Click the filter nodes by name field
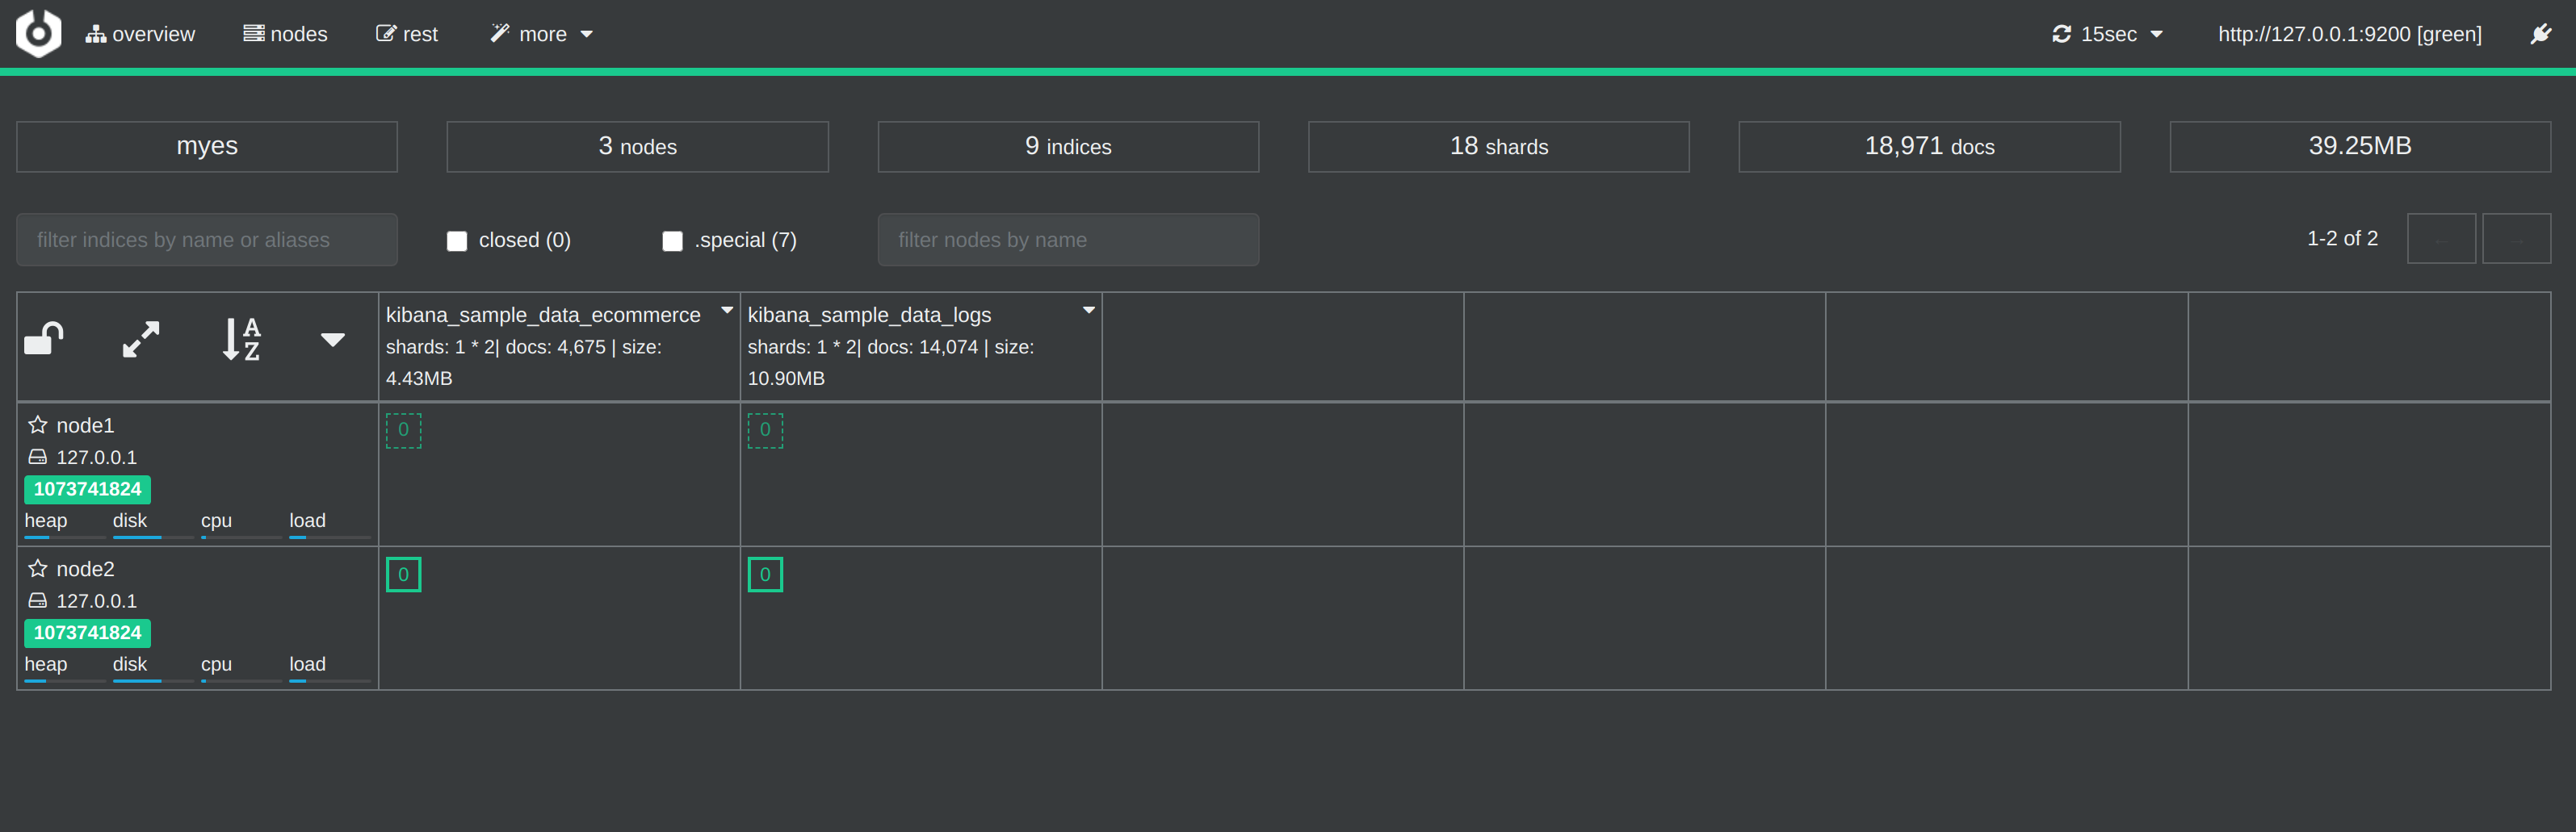The width and height of the screenshot is (2576, 832). tap(1068, 240)
